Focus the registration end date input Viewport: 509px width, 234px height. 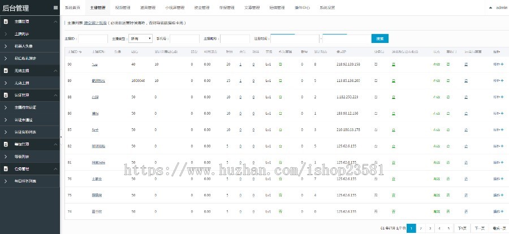(x=347, y=38)
